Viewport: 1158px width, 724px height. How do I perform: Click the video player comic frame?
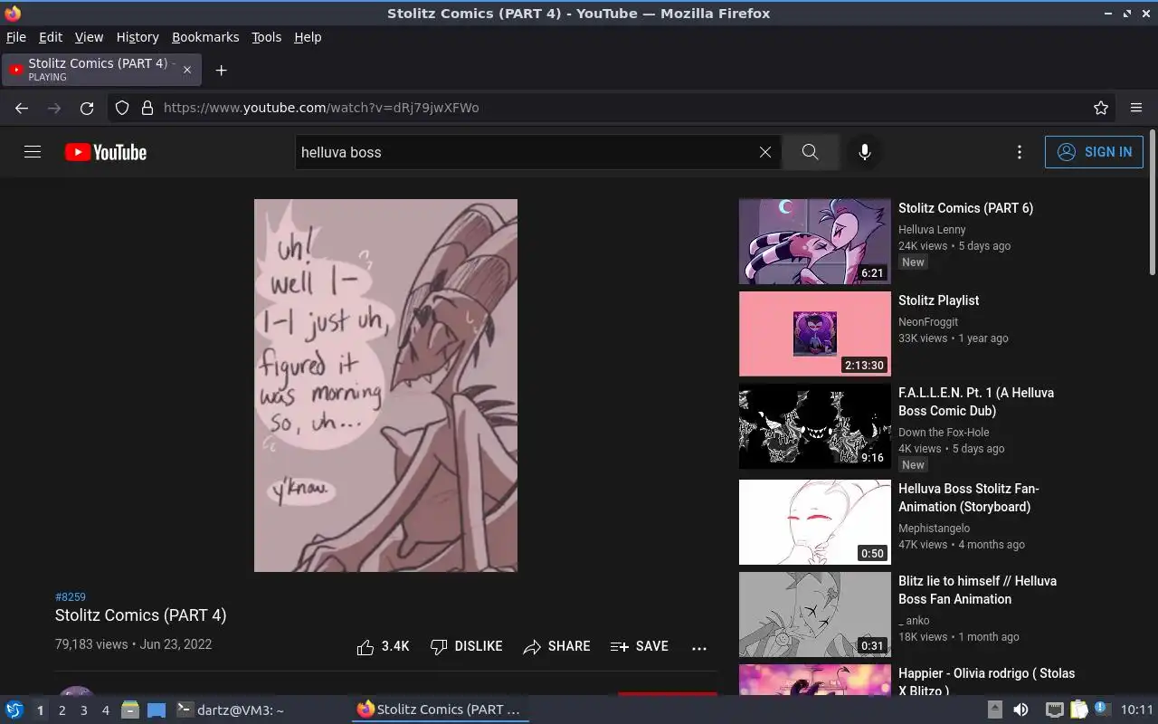[x=385, y=386]
